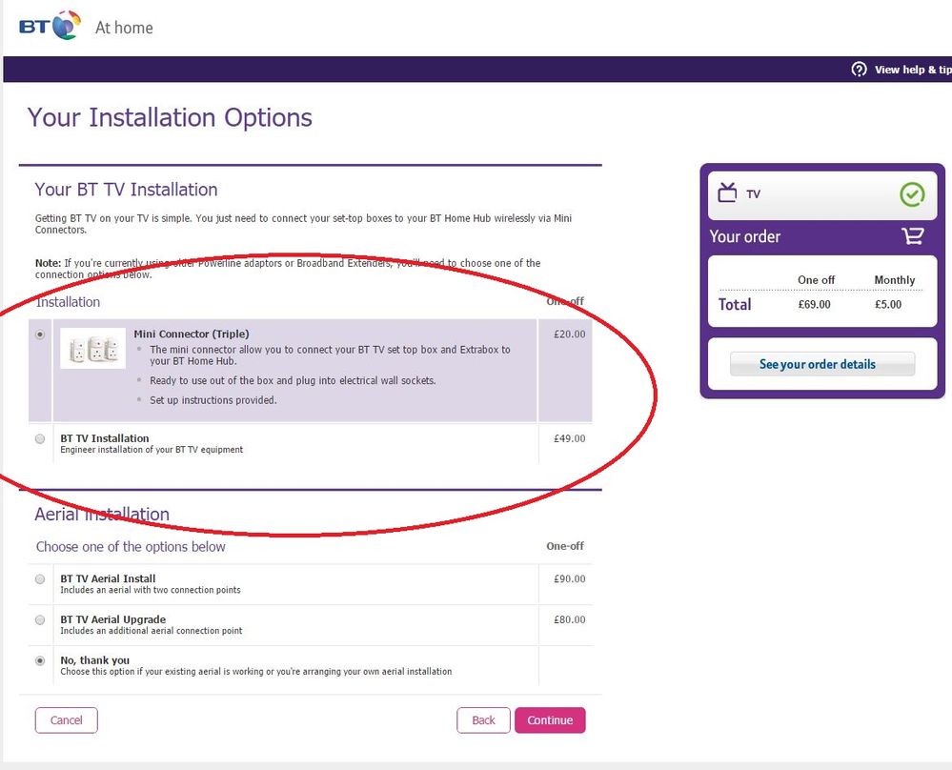952x770 pixels.
Task: Click Engineer installation of your BT TV equipment text
Action: click(152, 450)
